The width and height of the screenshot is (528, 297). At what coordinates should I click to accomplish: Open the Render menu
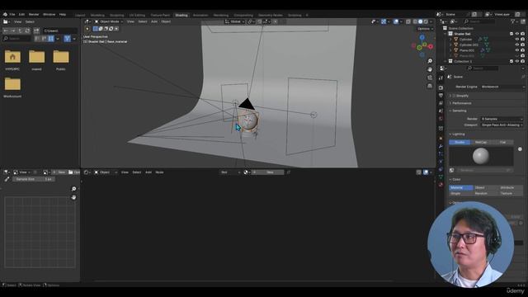[34, 15]
